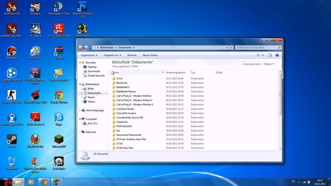The width and height of the screenshot is (331, 186).
Task: Open Windows Explorer in the taskbar
Action: coord(19,182)
